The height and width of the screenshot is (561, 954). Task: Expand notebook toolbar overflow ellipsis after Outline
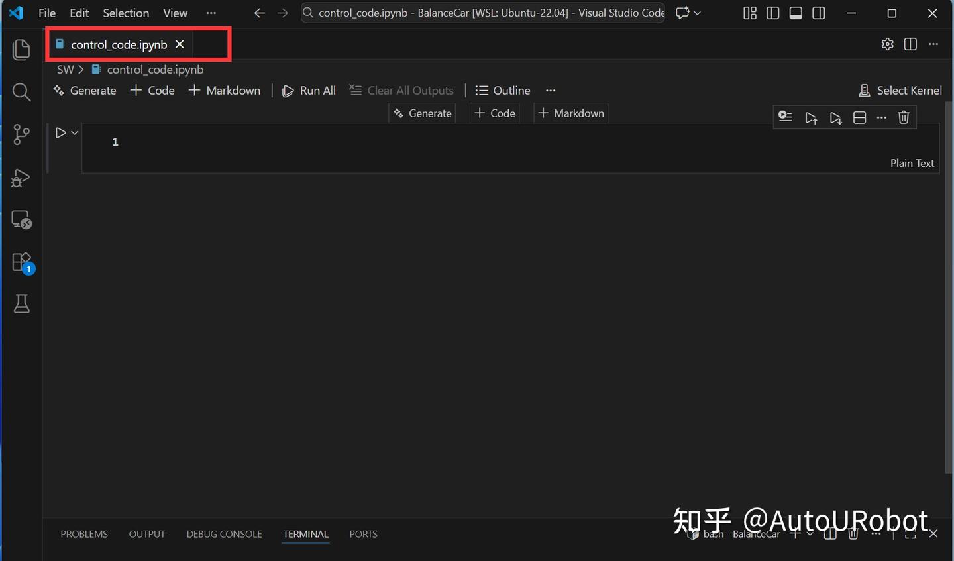click(x=551, y=90)
